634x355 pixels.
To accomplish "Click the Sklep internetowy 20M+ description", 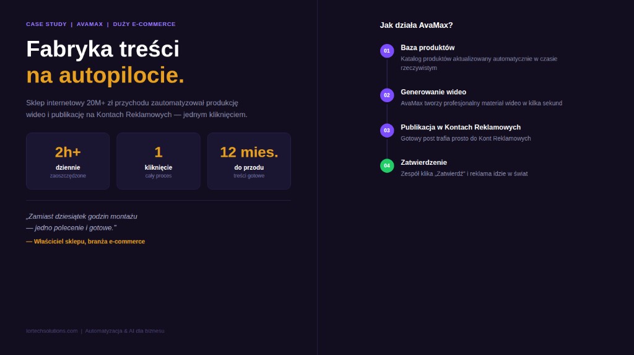I will pos(137,109).
